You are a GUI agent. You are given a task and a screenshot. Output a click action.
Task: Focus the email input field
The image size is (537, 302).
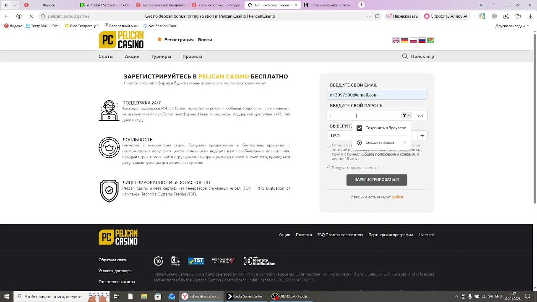coord(377,95)
